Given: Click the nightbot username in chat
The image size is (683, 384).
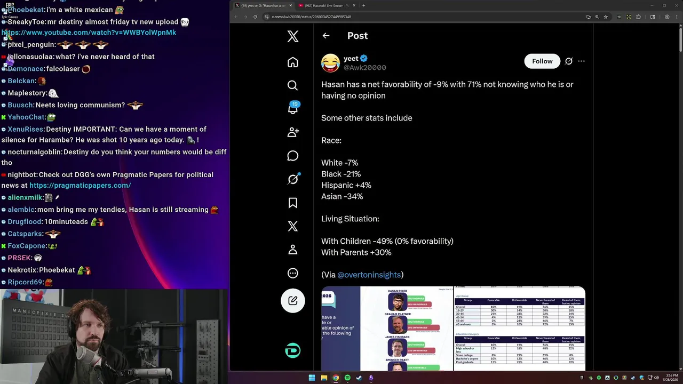Looking at the screenshot, I should coord(22,175).
